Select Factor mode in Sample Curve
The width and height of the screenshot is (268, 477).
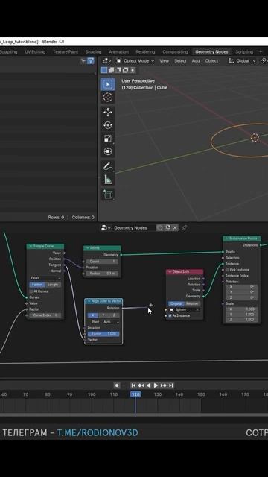(x=37, y=285)
